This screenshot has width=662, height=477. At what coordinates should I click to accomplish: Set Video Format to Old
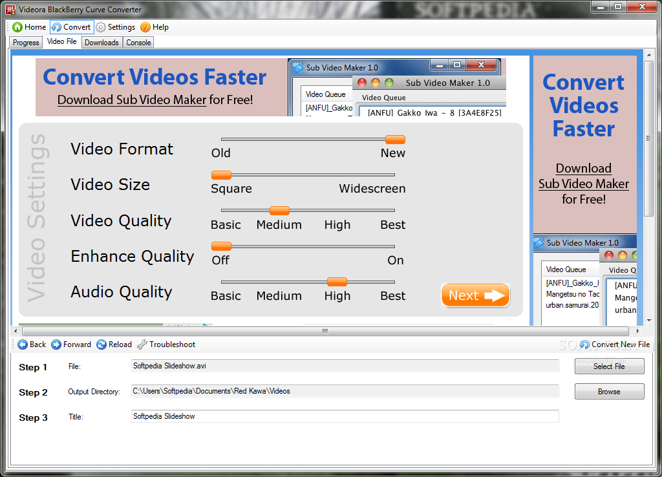point(221,153)
